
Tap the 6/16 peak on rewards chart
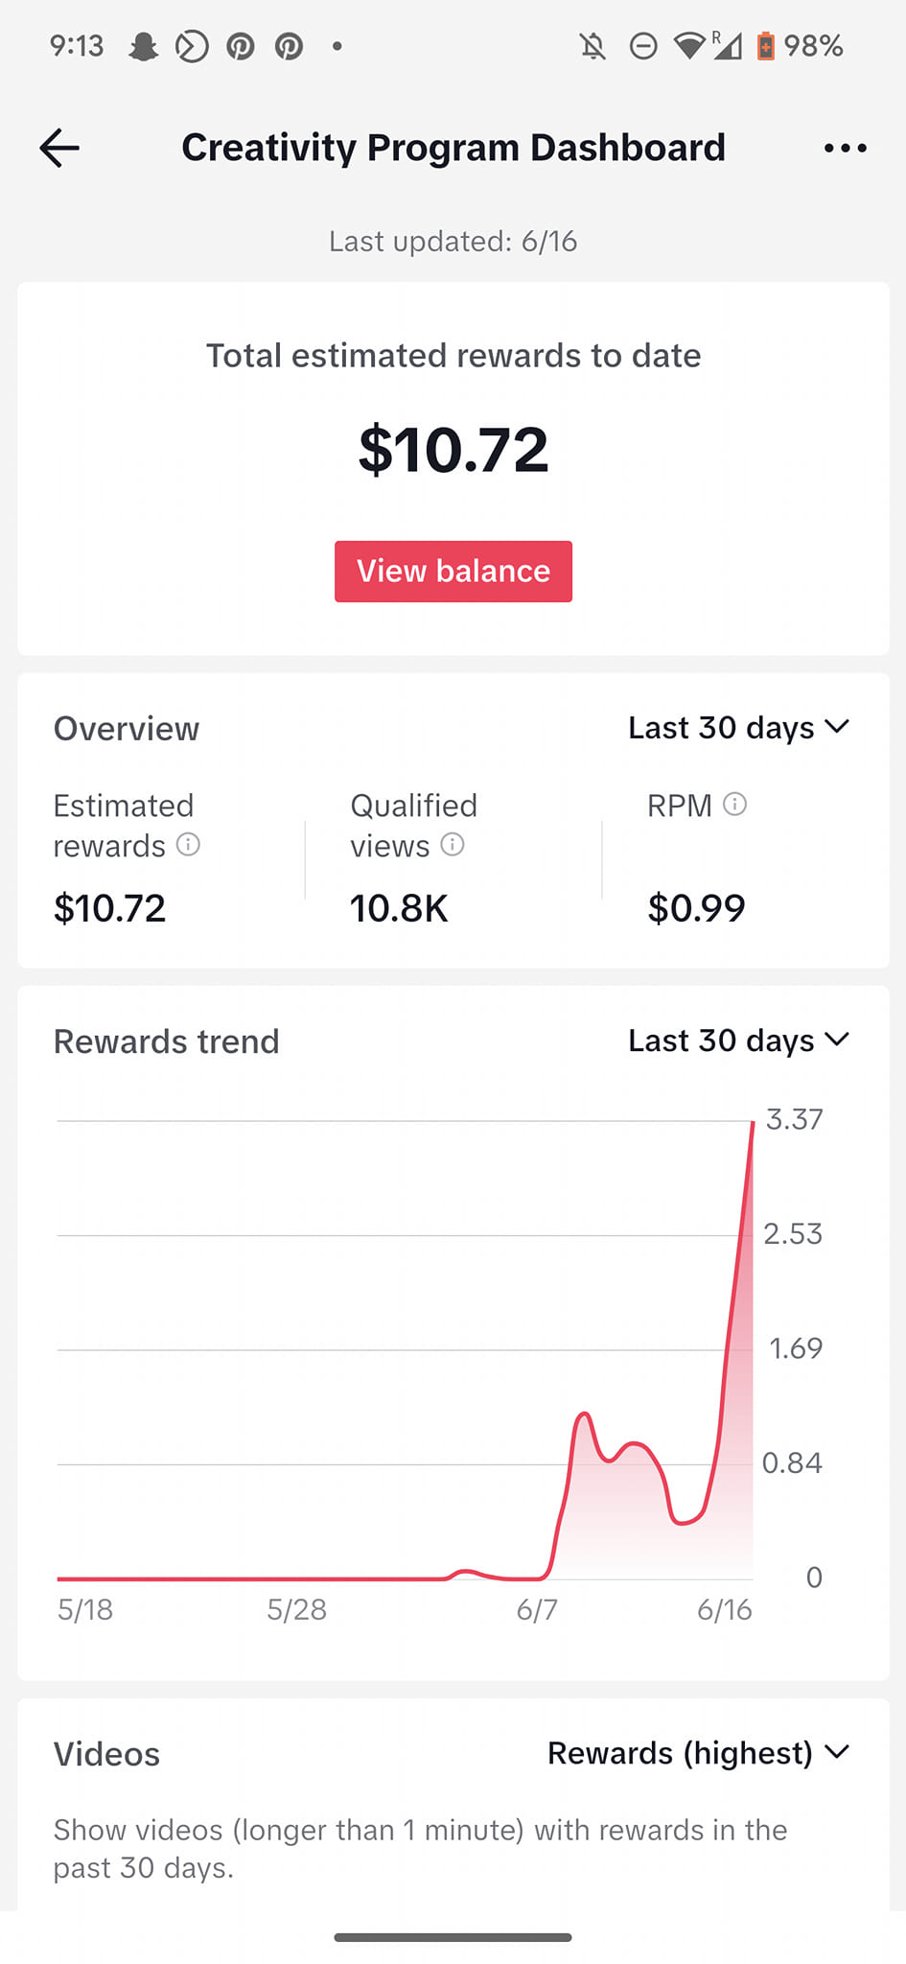coord(753,1124)
